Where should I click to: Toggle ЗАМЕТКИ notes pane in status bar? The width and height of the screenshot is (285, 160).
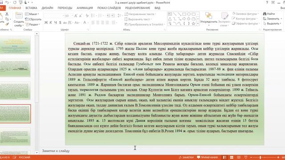click(x=186, y=157)
